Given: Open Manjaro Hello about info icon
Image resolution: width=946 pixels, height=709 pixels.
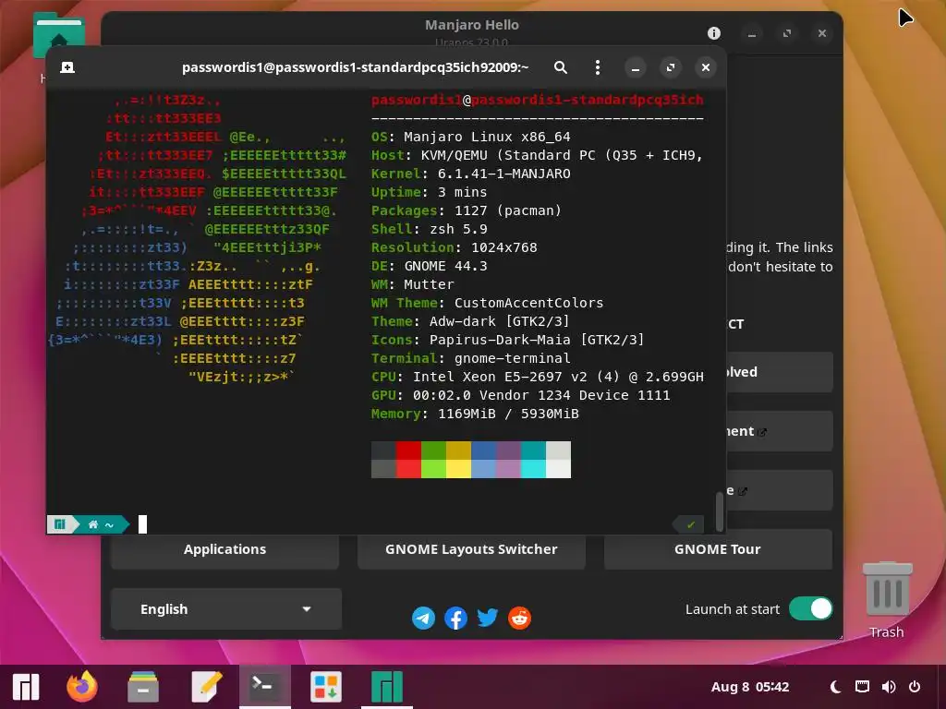Looking at the screenshot, I should (x=714, y=33).
